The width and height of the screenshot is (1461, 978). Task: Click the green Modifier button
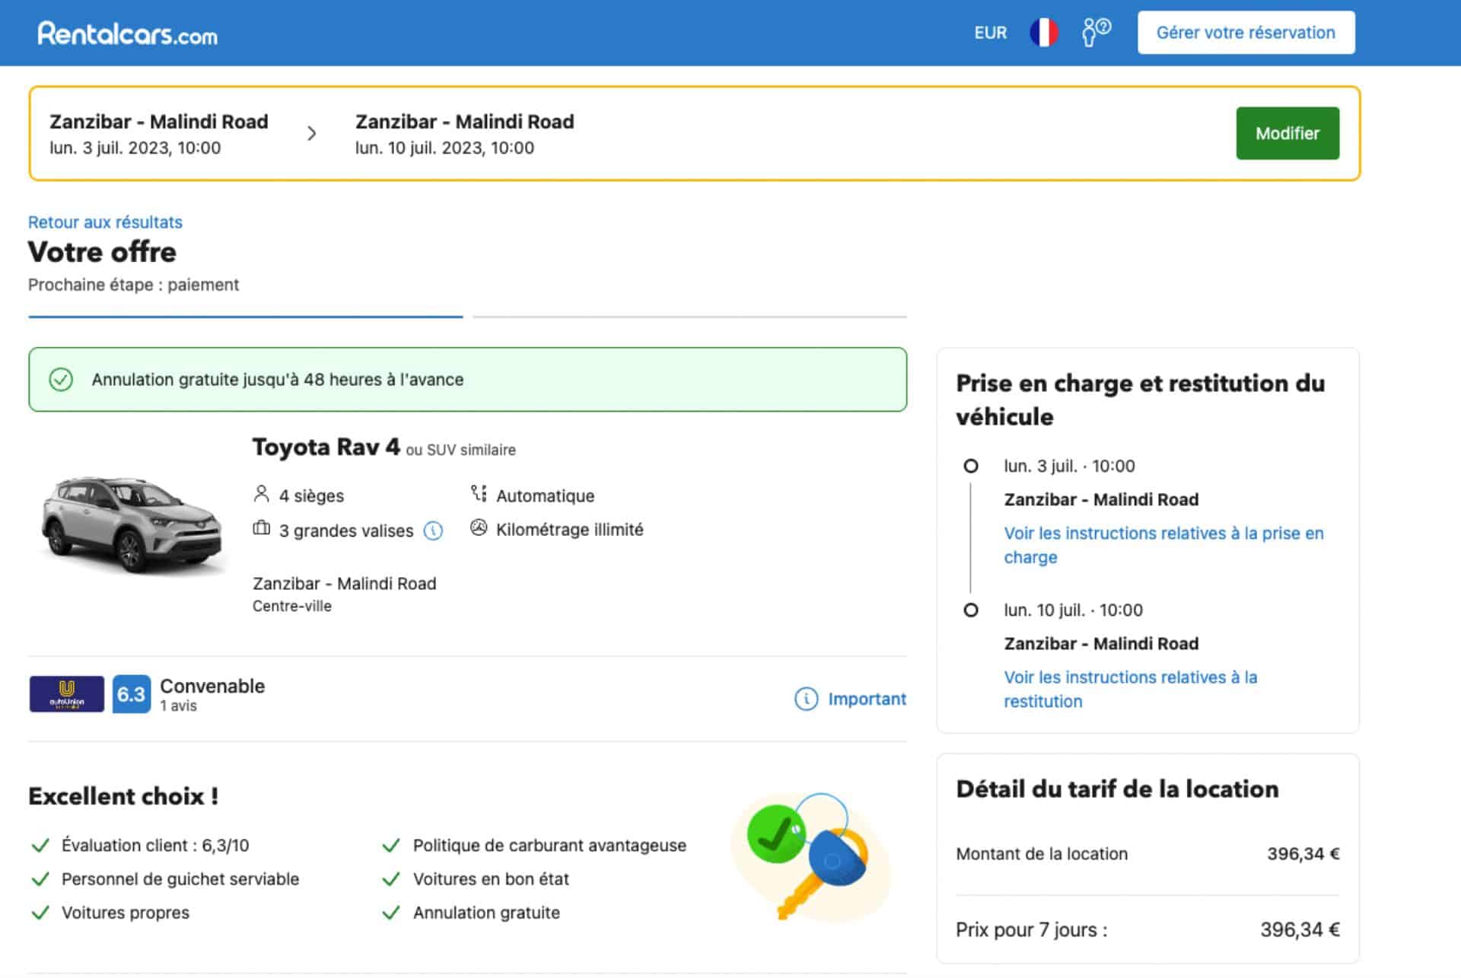click(x=1287, y=133)
